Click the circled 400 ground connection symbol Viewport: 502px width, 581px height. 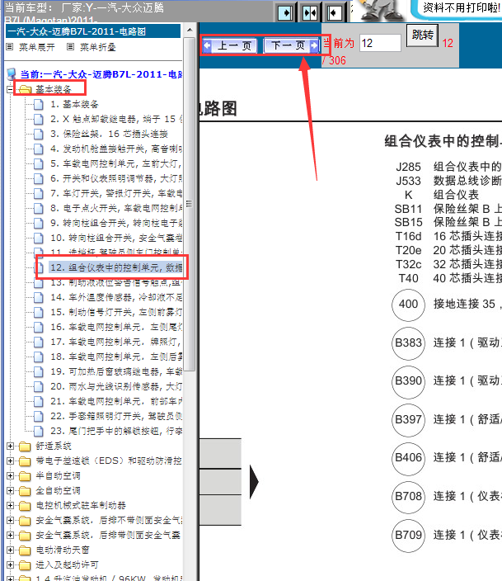(408, 305)
